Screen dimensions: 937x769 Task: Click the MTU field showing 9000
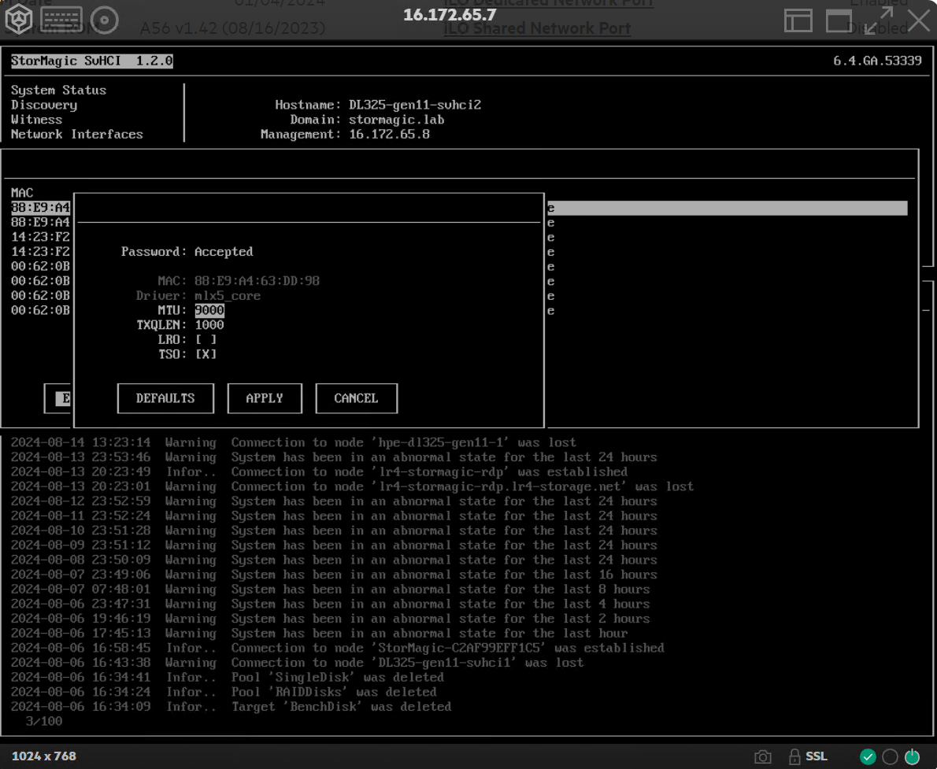coord(209,310)
